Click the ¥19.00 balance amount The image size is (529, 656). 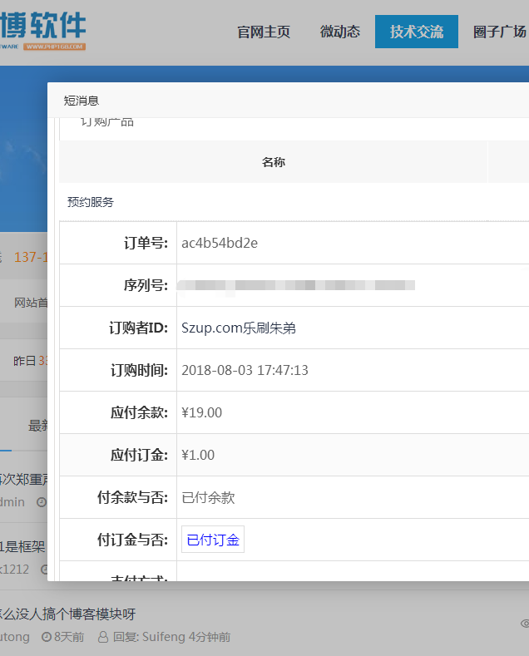tap(201, 412)
